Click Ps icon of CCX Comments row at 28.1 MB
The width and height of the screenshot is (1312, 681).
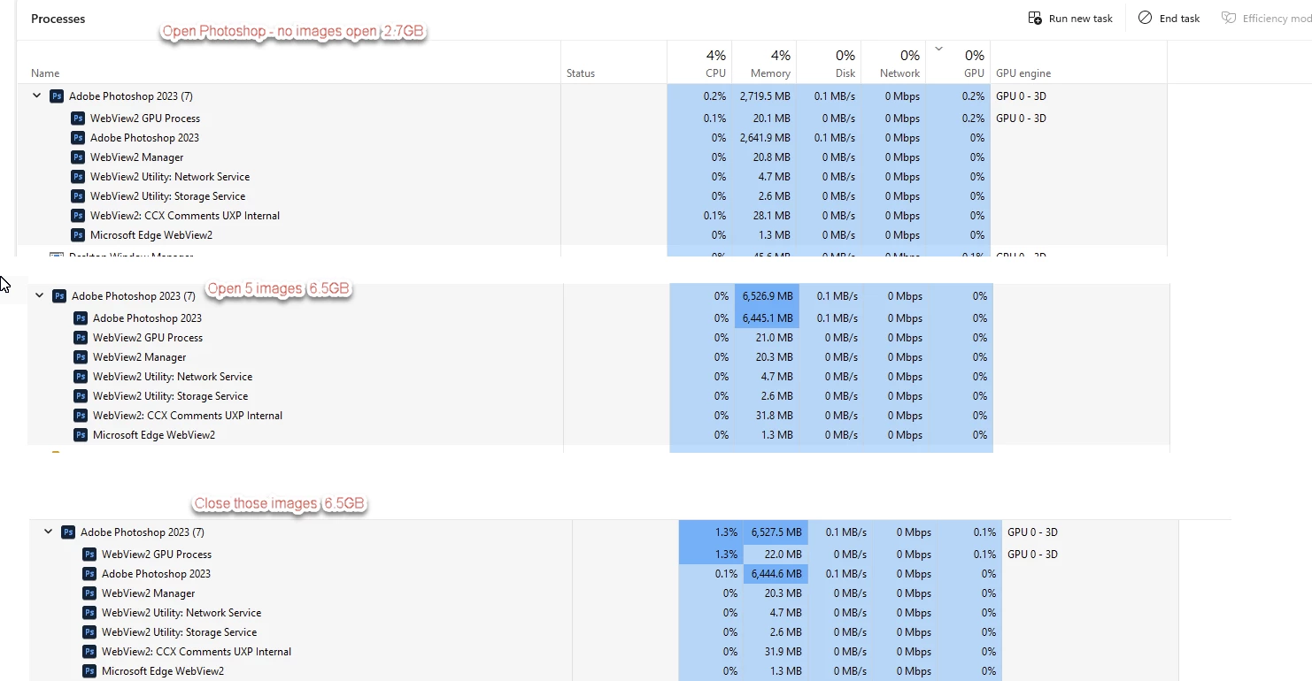pos(78,216)
